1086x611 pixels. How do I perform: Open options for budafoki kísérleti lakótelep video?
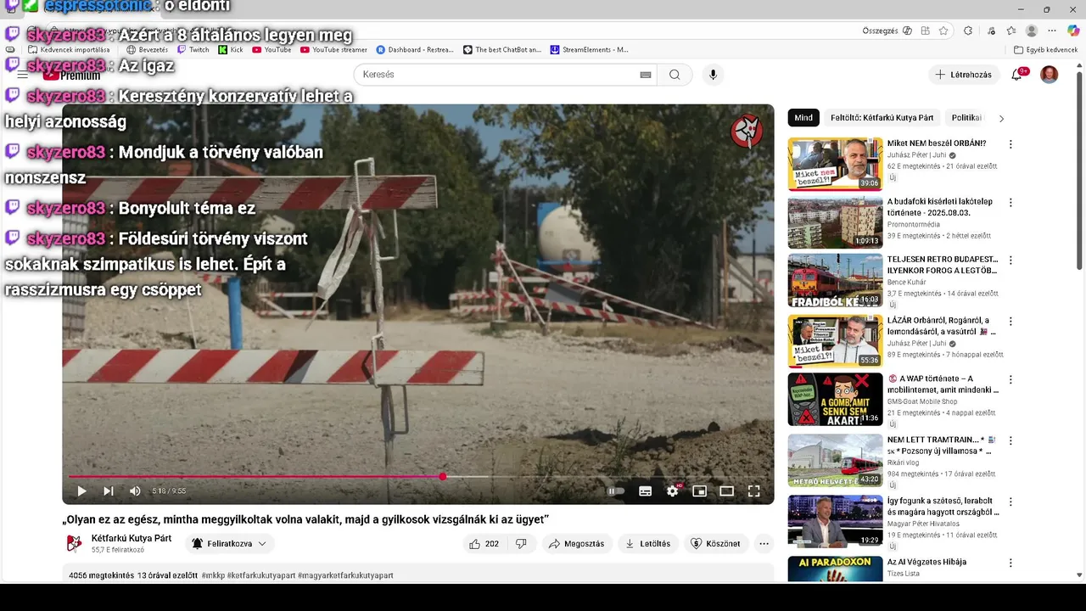click(x=1010, y=203)
